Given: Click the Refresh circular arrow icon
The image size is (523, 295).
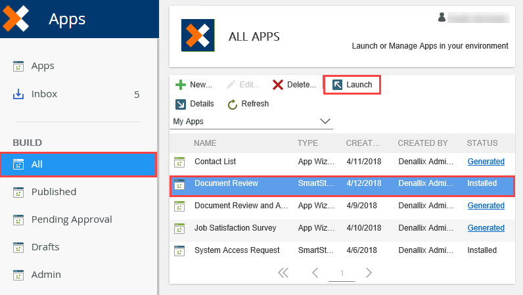Looking at the screenshot, I should [233, 104].
